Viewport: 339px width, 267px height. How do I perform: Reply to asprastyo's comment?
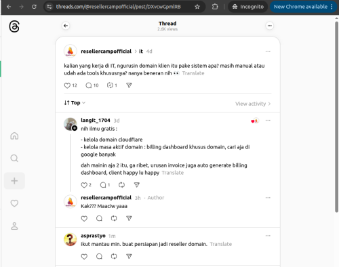click(x=99, y=256)
